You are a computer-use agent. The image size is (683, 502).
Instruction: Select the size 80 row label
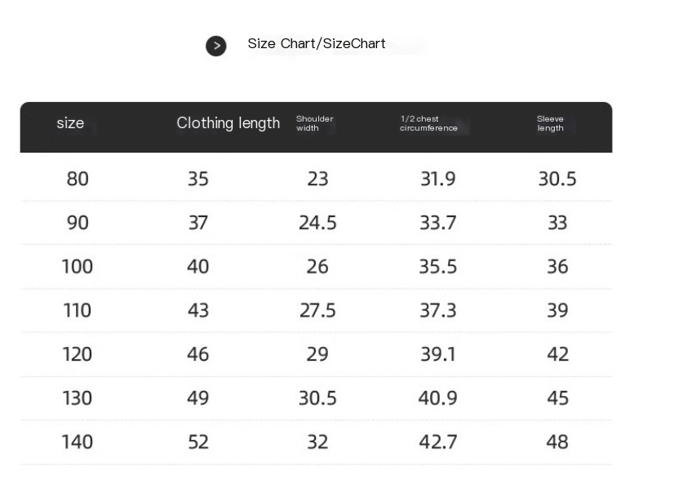tap(78, 179)
